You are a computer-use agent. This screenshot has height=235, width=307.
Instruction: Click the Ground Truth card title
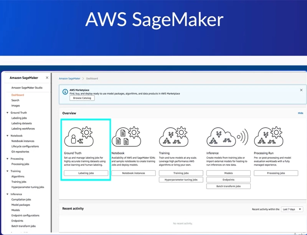click(73, 153)
